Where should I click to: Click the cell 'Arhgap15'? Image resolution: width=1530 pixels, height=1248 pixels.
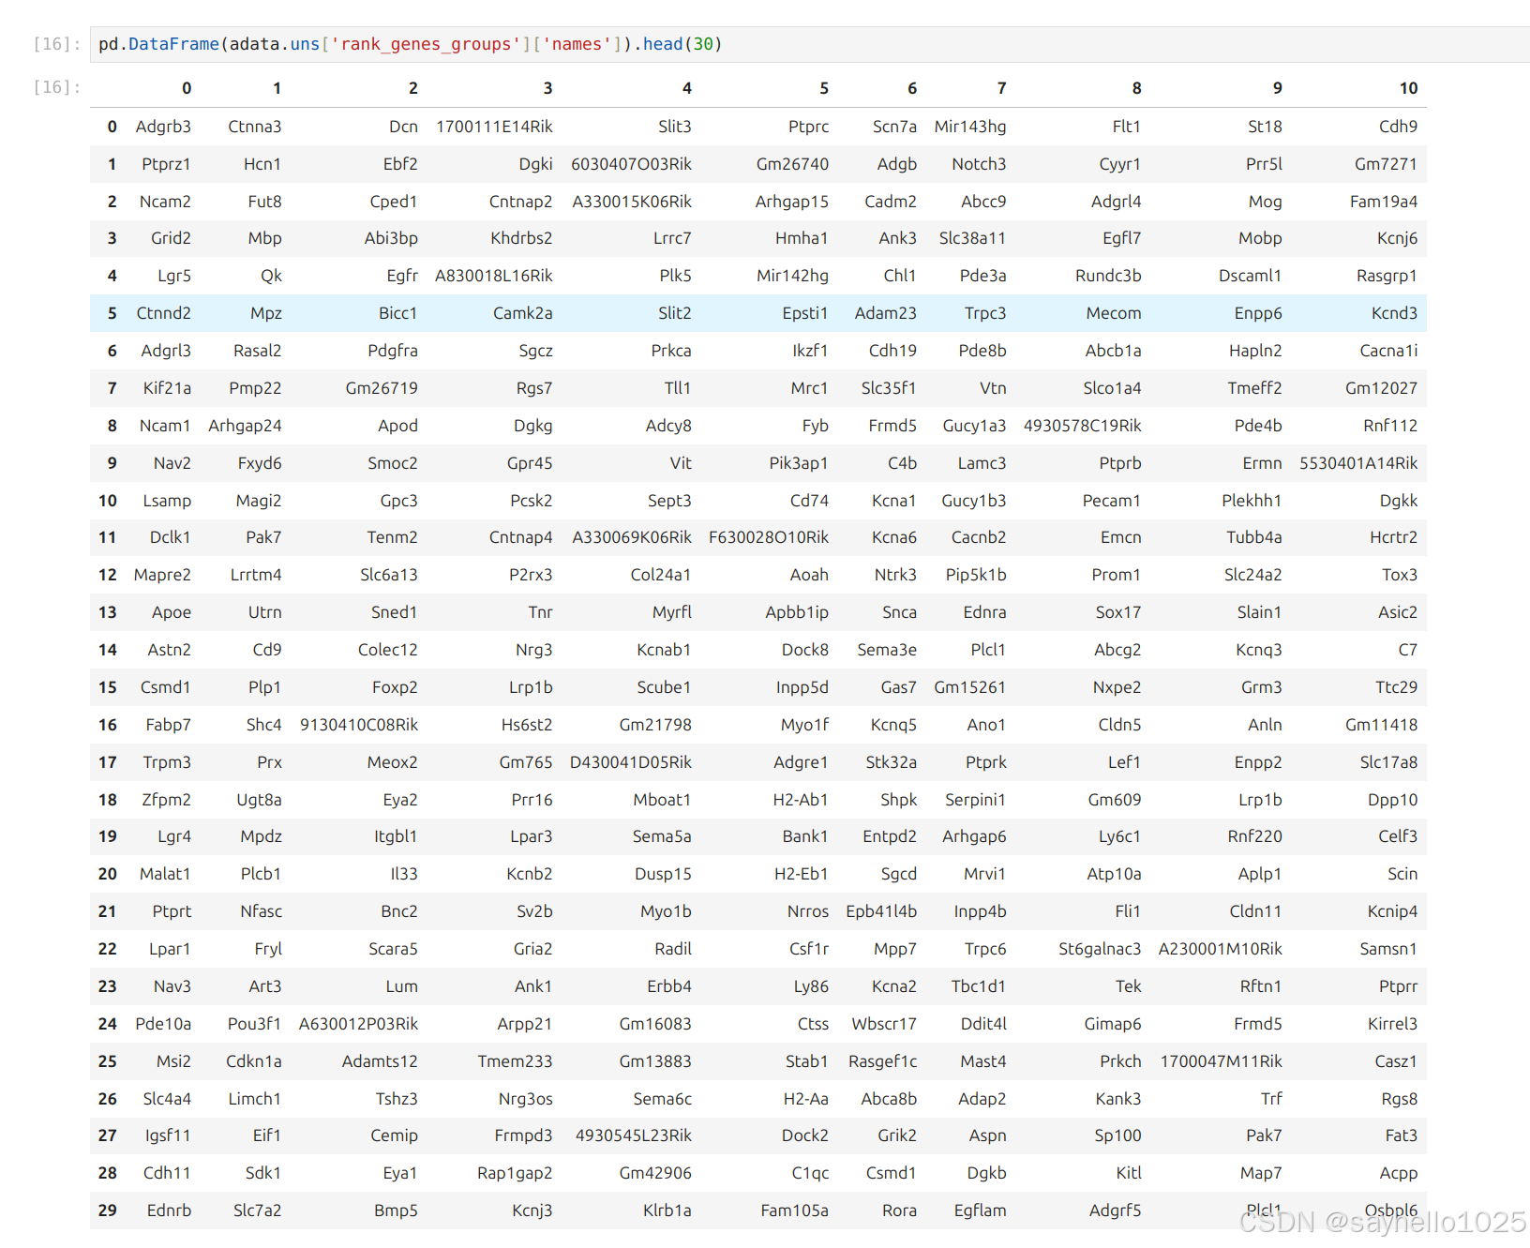coord(792,202)
